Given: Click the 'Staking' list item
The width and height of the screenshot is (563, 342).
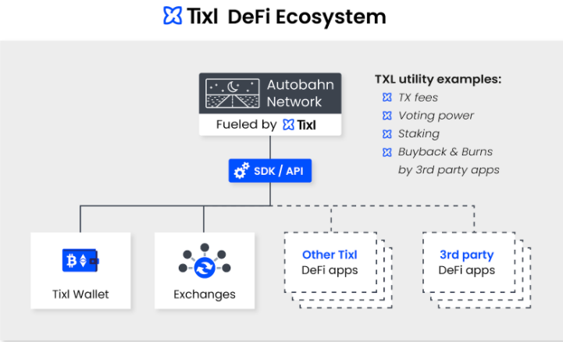Looking at the screenshot, I should pyautogui.click(x=419, y=134).
